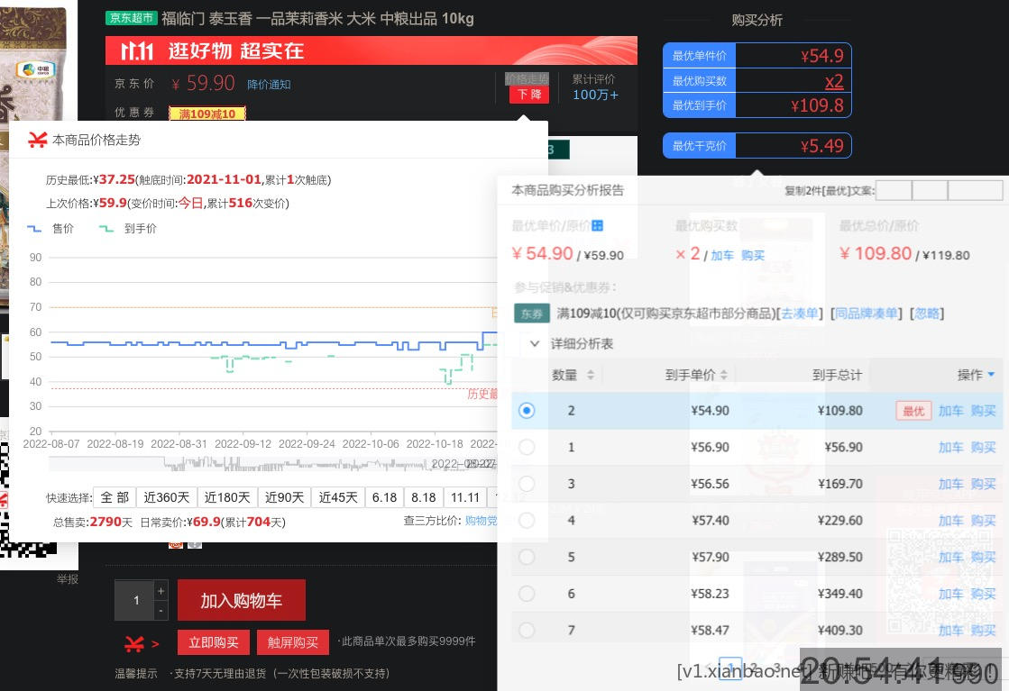
Task: Select the 11.11 quick range tab
Action: click(465, 497)
